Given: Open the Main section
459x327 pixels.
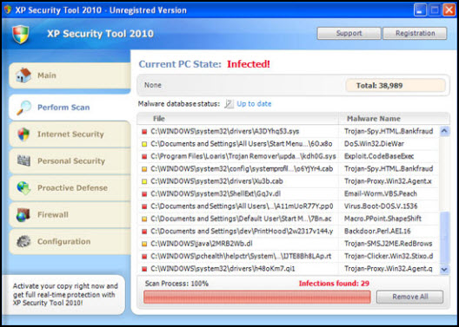Looking at the screenshot, I should tap(70, 75).
